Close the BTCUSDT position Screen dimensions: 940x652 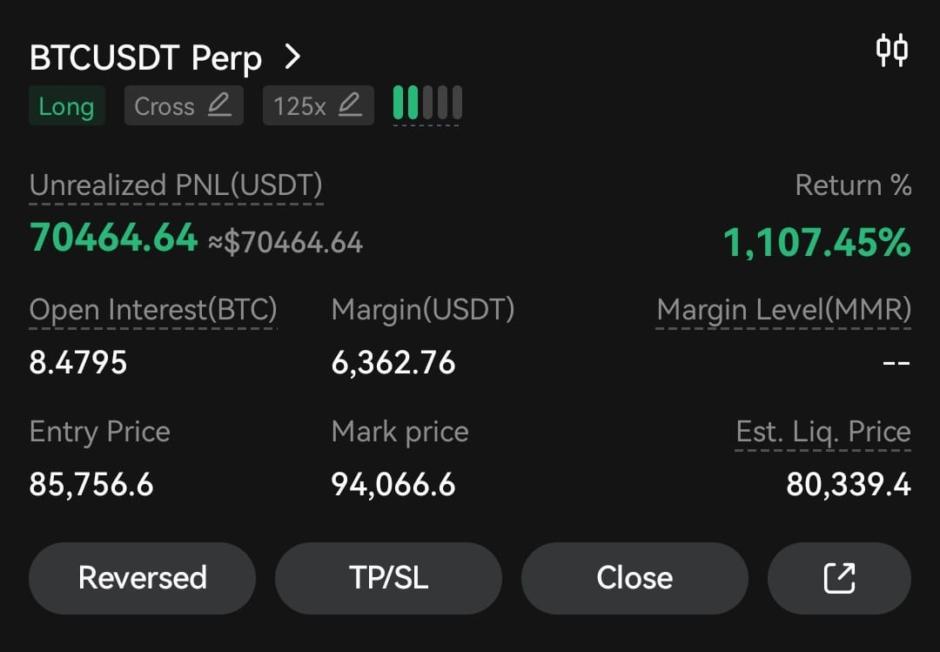point(634,578)
